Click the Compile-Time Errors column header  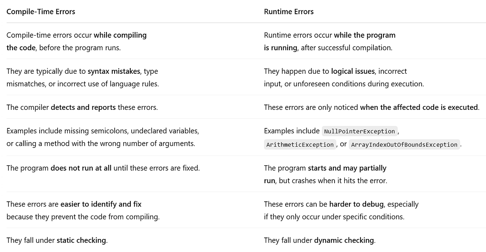[41, 11]
